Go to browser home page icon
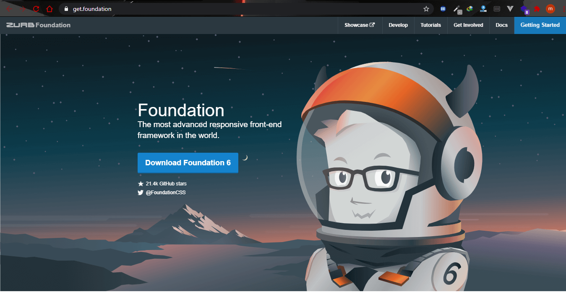Image resolution: width=566 pixels, height=292 pixels. [x=50, y=9]
